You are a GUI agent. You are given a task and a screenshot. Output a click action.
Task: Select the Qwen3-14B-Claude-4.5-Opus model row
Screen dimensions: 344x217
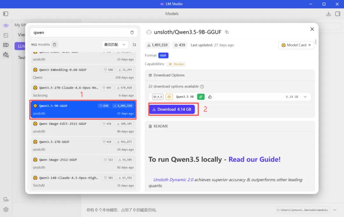(x=83, y=181)
